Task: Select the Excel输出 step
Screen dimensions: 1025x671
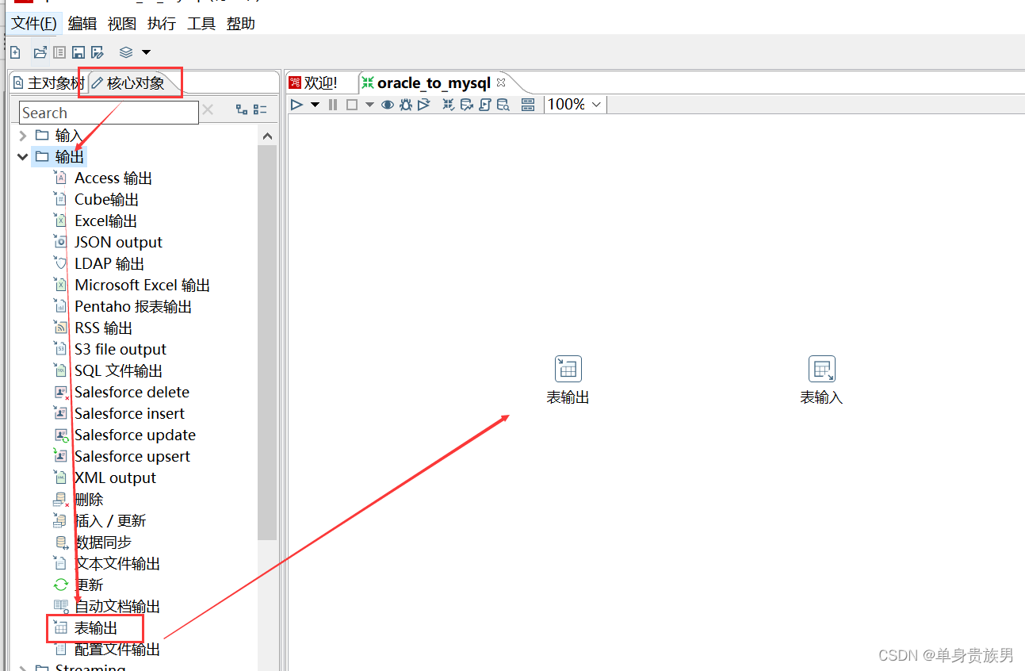Action: (106, 221)
